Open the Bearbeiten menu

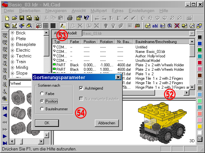(x=30, y=11)
